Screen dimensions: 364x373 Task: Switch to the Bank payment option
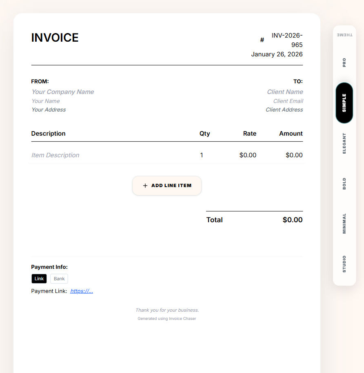coord(59,278)
